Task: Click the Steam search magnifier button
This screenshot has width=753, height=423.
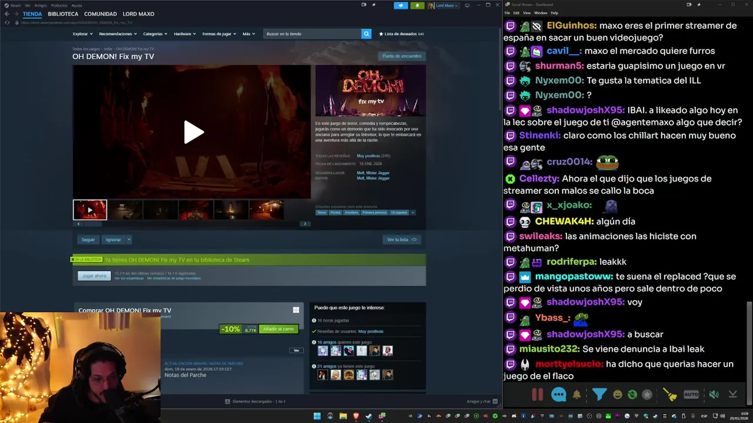Action: 366,34
